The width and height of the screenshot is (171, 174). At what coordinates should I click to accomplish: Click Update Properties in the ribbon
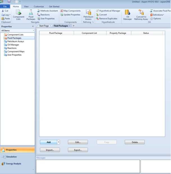click(70, 15)
